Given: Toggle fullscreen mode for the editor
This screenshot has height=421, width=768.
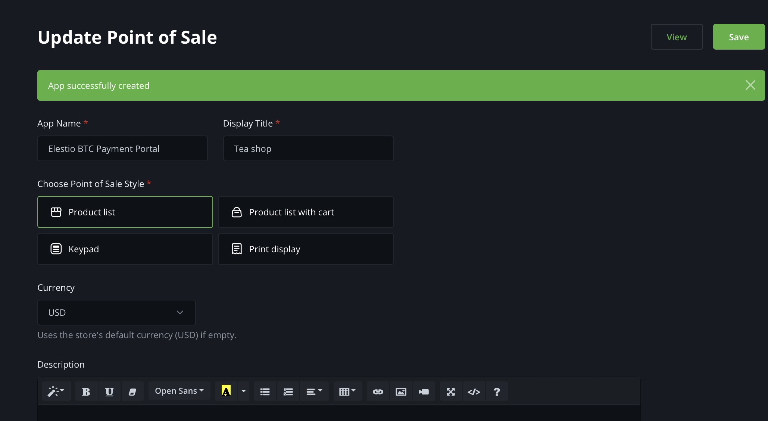Looking at the screenshot, I should (450, 392).
